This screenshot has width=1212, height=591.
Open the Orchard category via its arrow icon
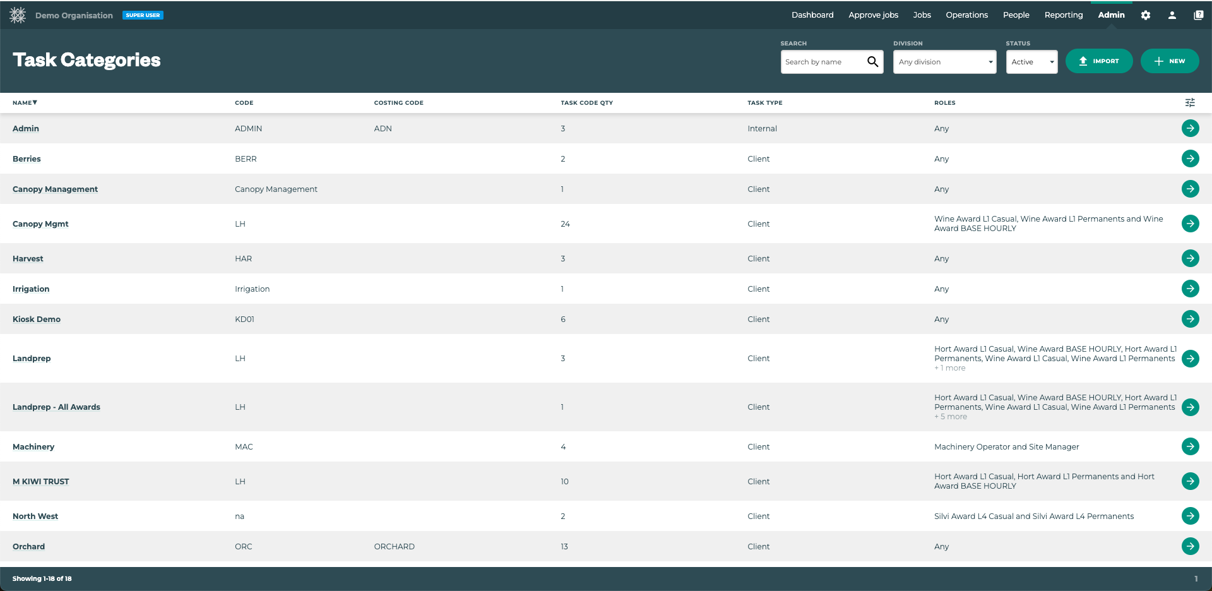pos(1190,546)
